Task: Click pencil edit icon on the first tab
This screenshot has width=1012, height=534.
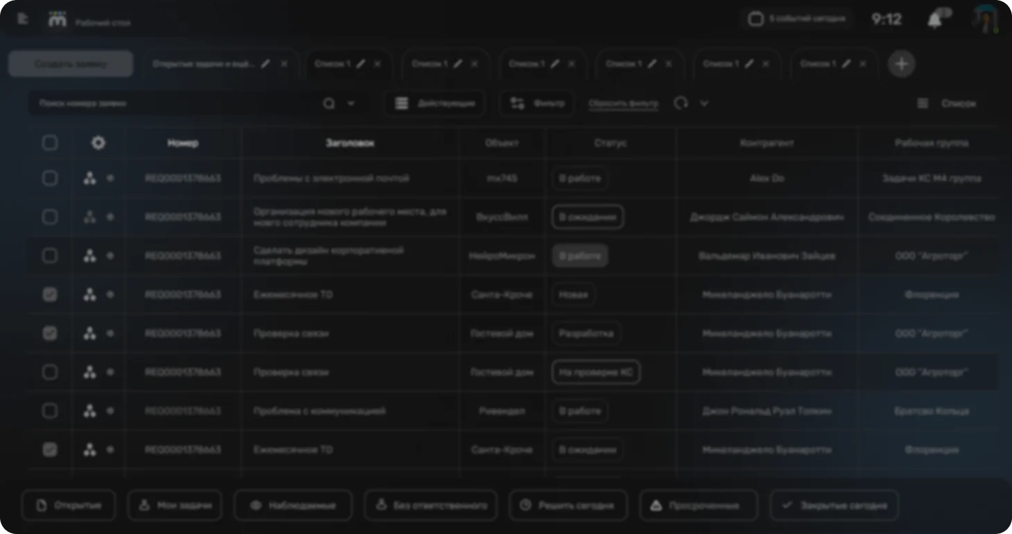Action: pos(266,64)
